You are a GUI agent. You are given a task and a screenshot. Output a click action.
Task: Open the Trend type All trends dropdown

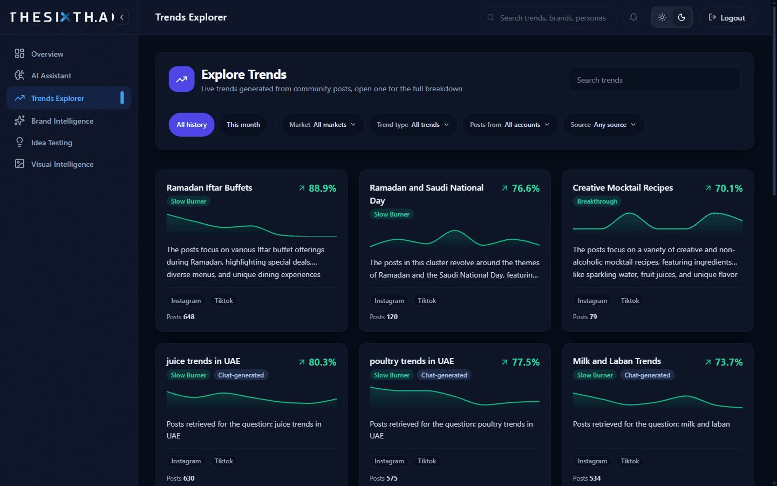(x=413, y=125)
